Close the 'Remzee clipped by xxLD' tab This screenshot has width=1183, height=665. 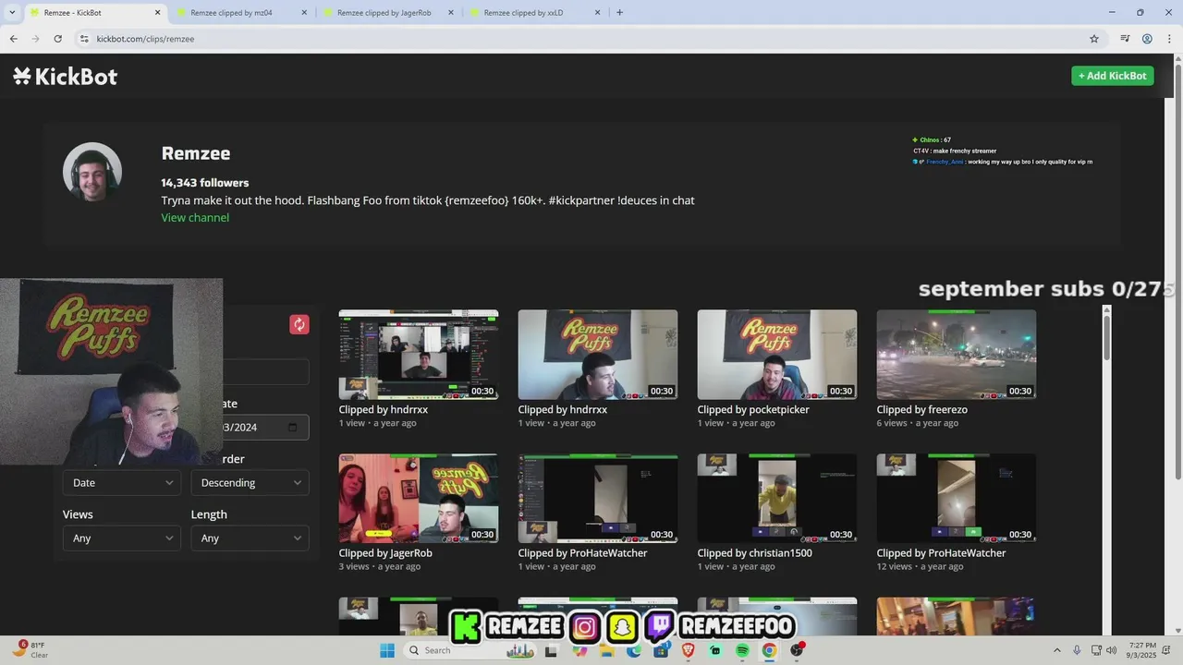click(x=597, y=13)
